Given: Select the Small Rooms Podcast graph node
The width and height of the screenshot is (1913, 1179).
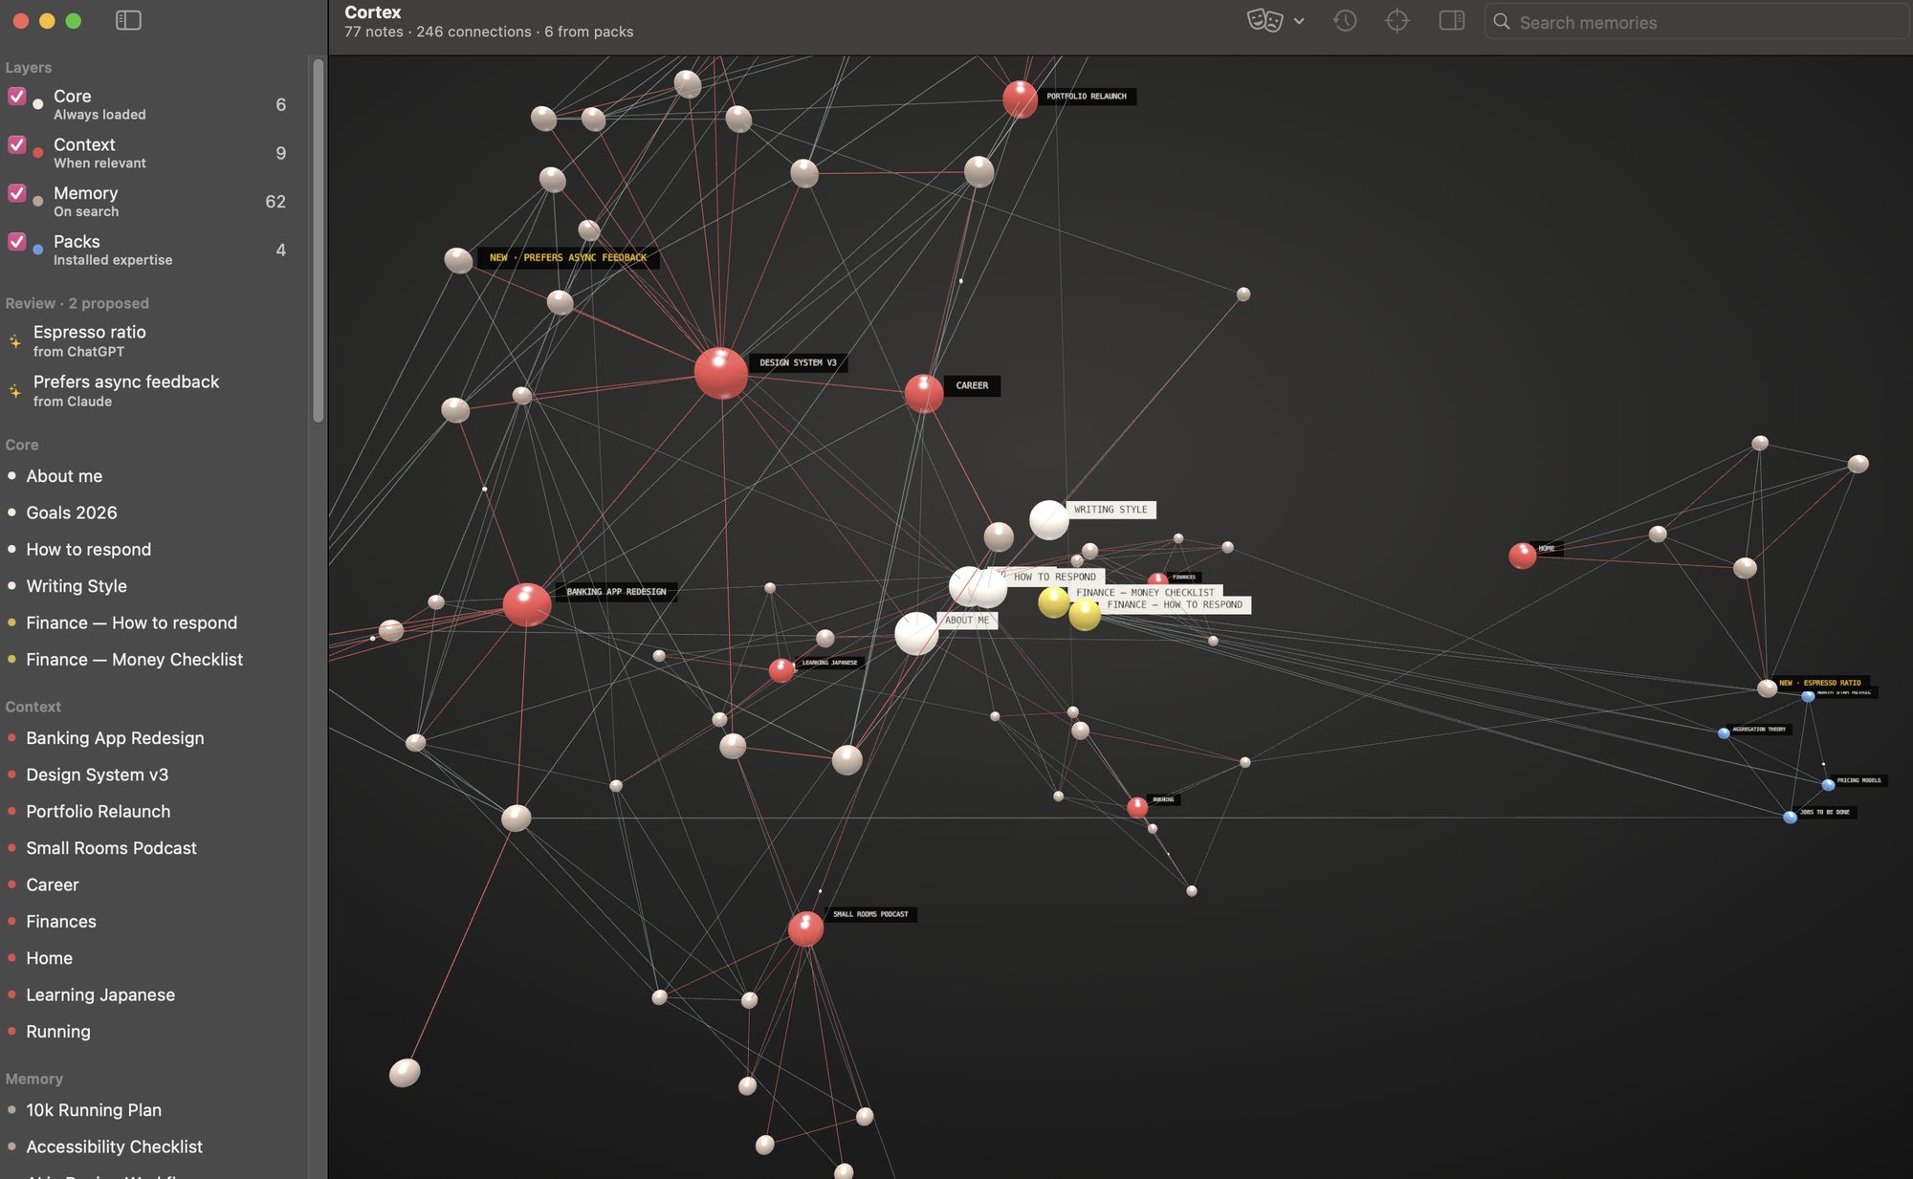Looking at the screenshot, I should point(805,928).
